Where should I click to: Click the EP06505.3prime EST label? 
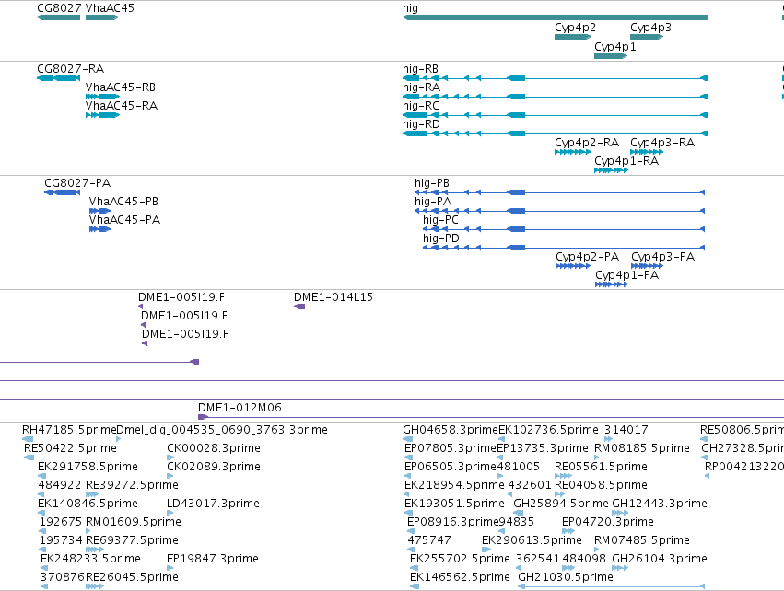tap(450, 467)
